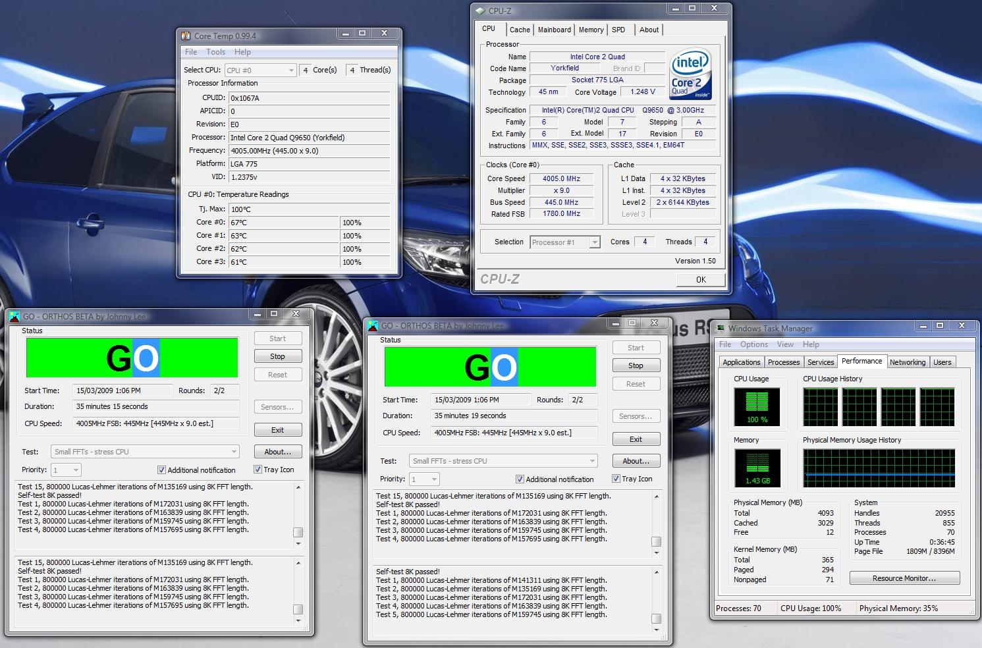This screenshot has height=648, width=982.
Task: Click the green GO status banner in right ORTHOS
Action: click(x=491, y=367)
